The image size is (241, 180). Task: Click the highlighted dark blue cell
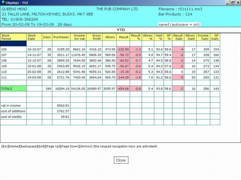(x=13, y=43)
